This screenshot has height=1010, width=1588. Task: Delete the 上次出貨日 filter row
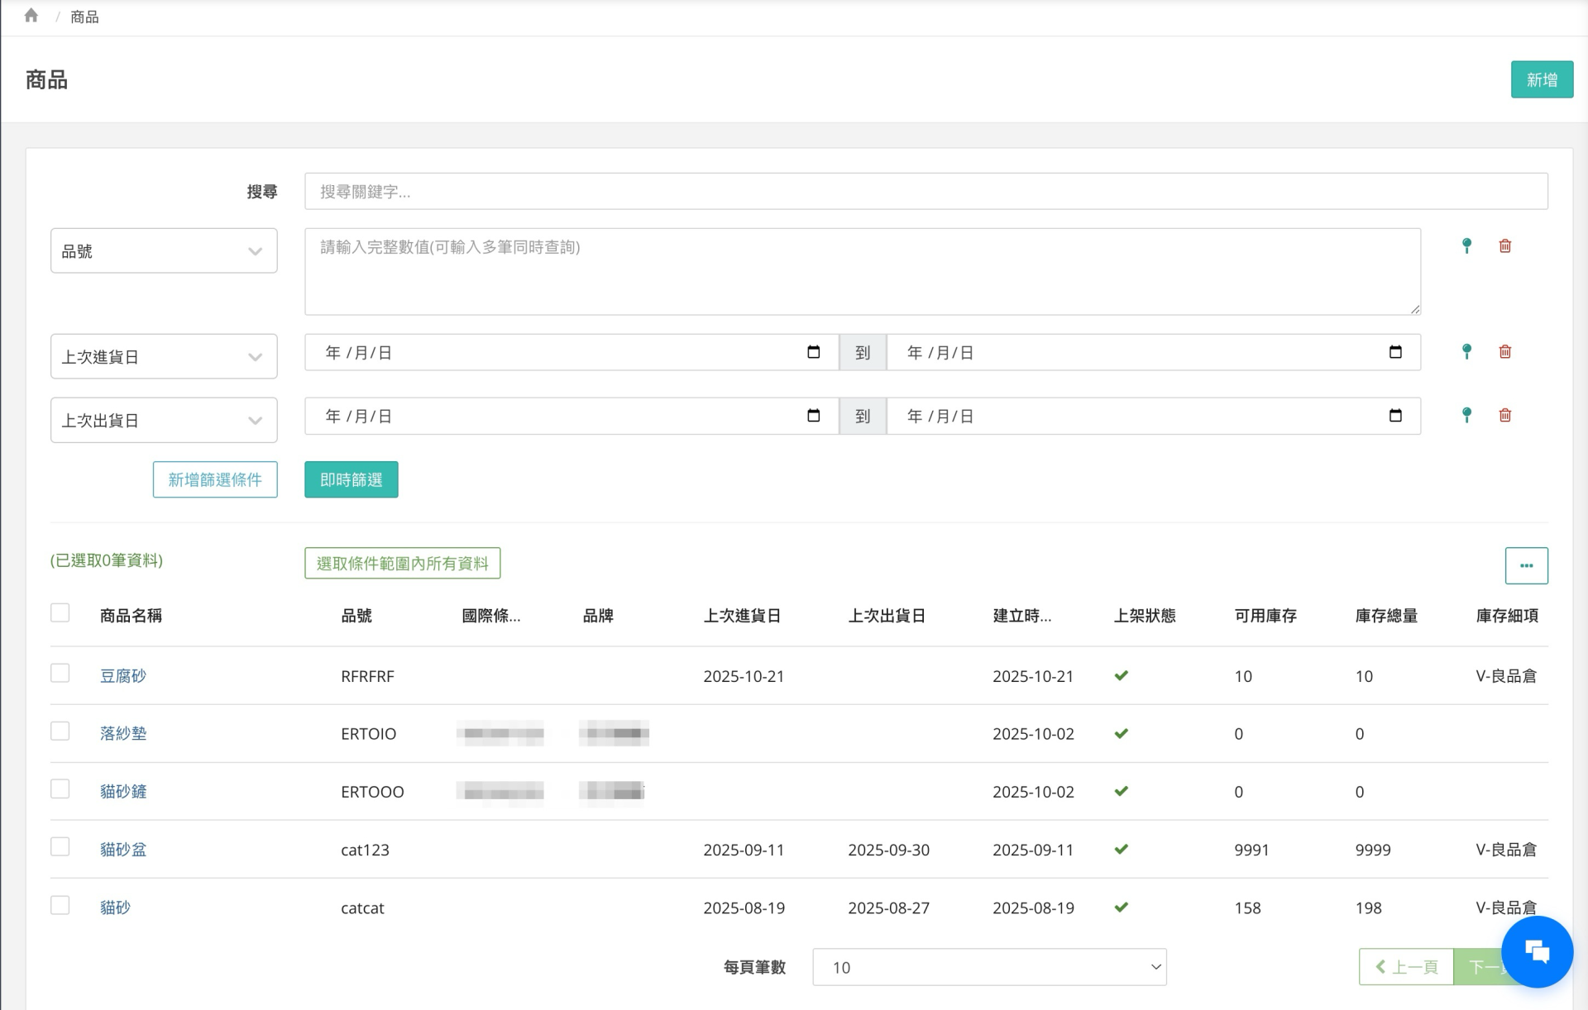point(1504,415)
